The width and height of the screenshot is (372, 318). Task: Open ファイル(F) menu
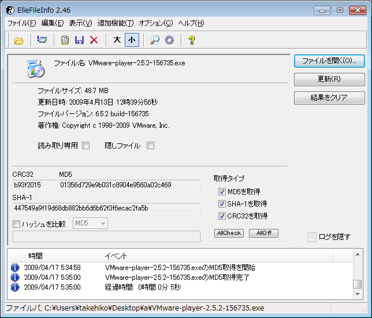tap(21, 23)
